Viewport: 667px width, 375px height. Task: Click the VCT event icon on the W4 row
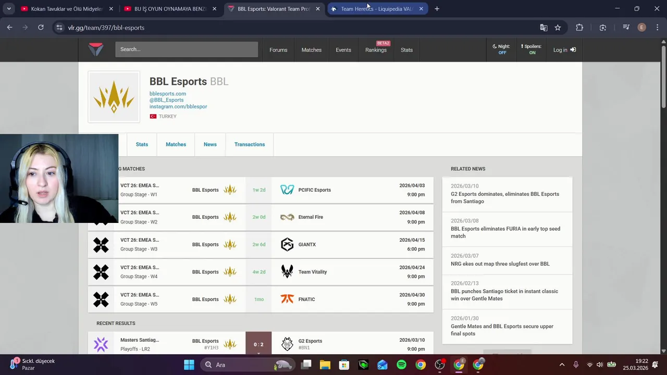[x=101, y=272]
